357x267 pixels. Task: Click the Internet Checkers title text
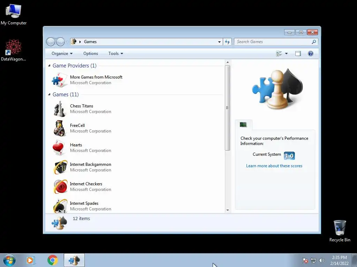pos(86,184)
